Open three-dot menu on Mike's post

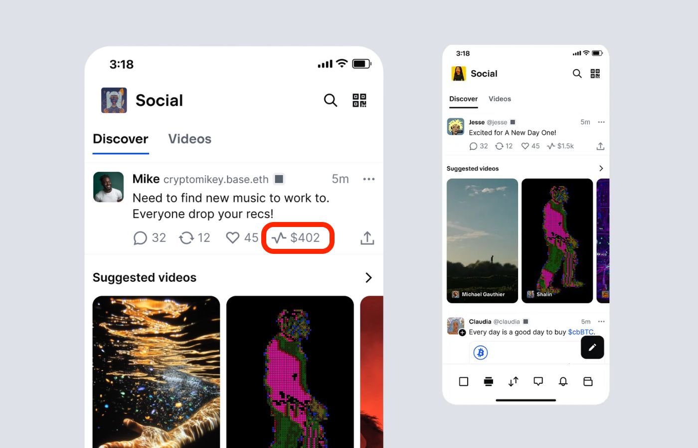[x=369, y=179]
